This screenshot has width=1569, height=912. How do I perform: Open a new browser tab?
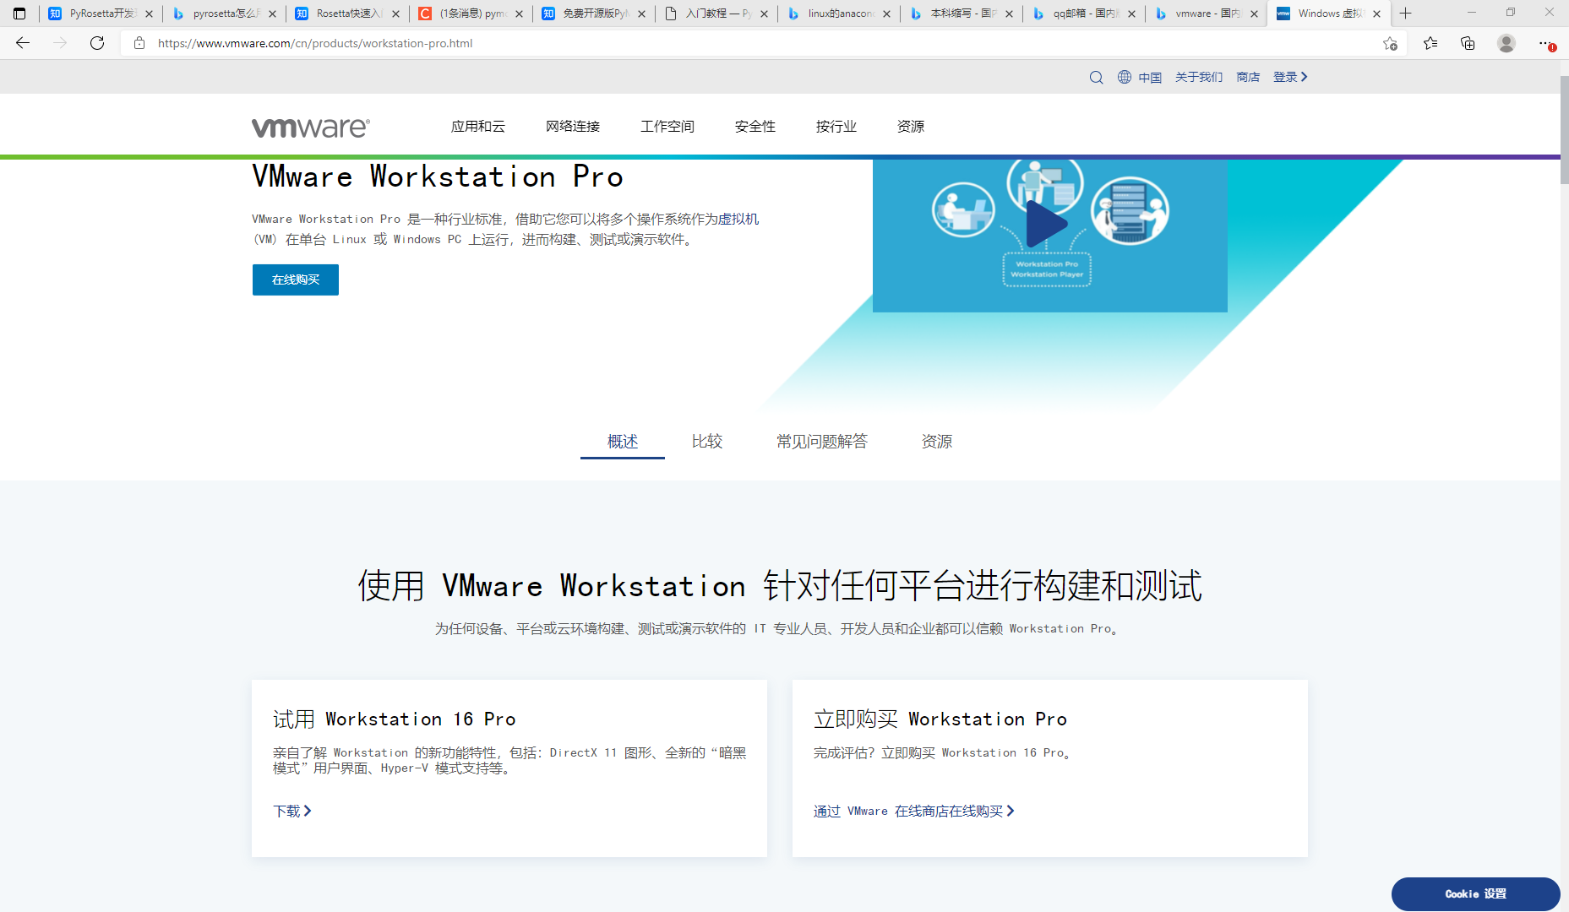[1405, 14]
